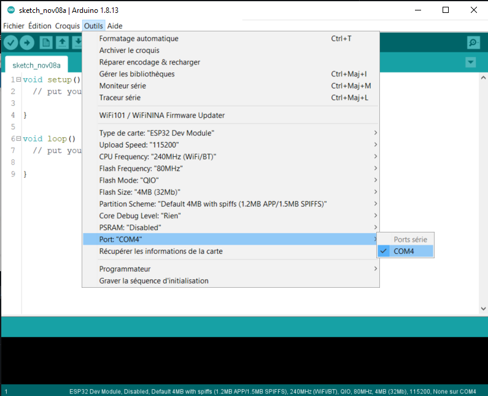
Task: Click the New sketch document icon
Action: pyautogui.click(x=46, y=42)
